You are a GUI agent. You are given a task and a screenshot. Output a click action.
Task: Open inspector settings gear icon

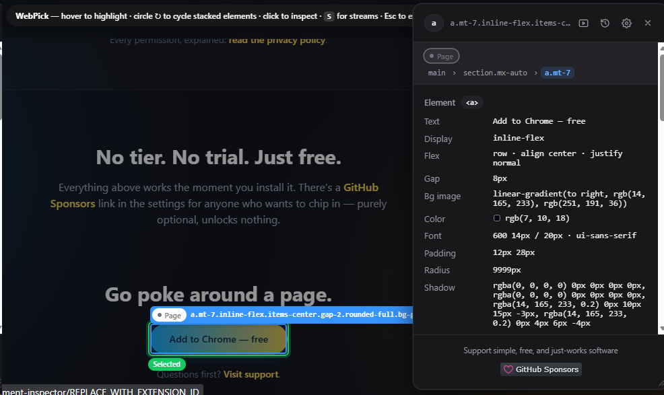[626, 24]
